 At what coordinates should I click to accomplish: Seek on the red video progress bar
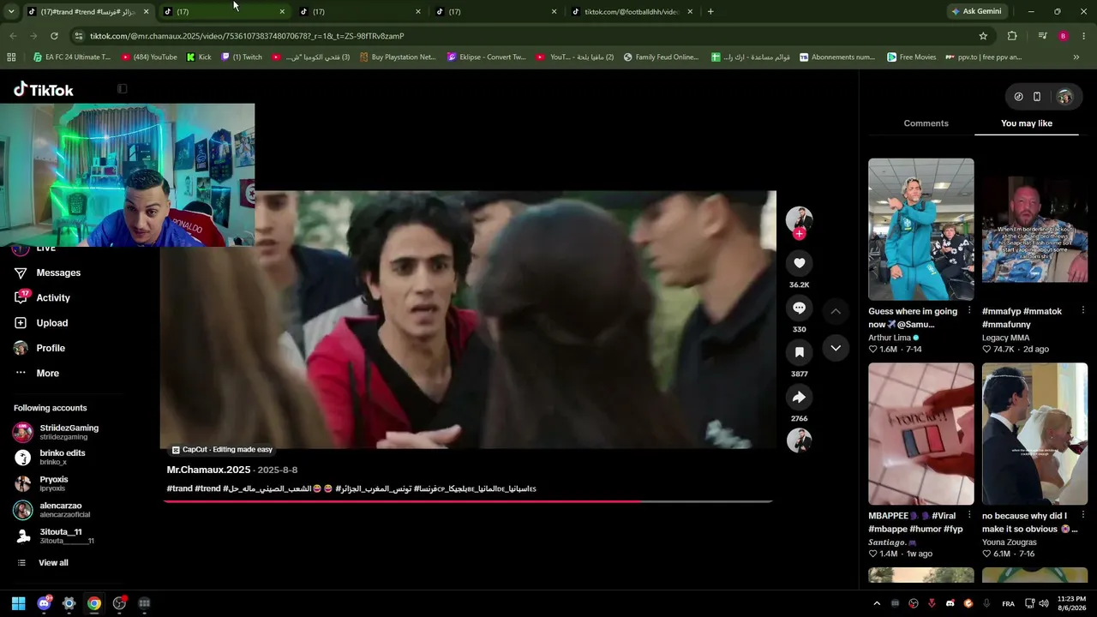point(468,501)
